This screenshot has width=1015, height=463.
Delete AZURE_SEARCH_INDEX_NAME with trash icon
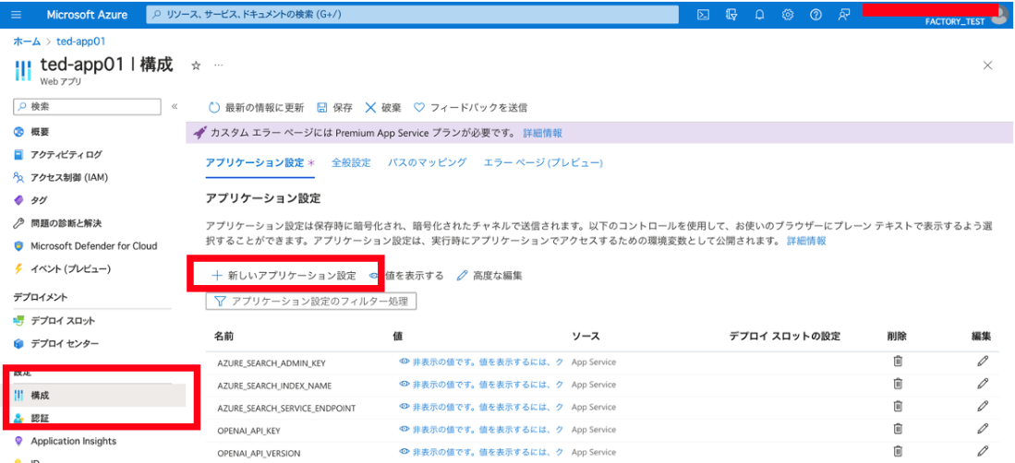click(898, 384)
